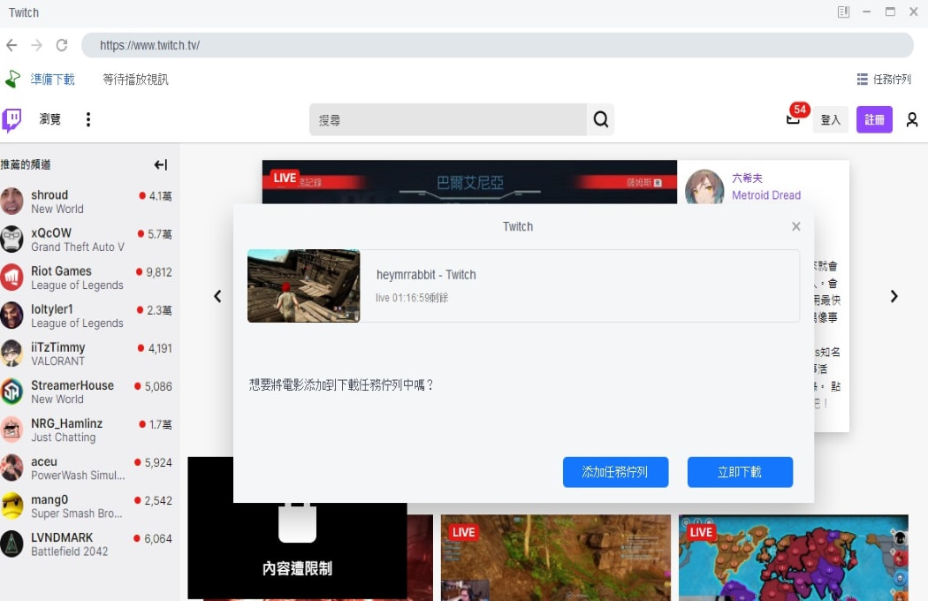
Task: Click the 登入 login button
Action: [x=831, y=120]
